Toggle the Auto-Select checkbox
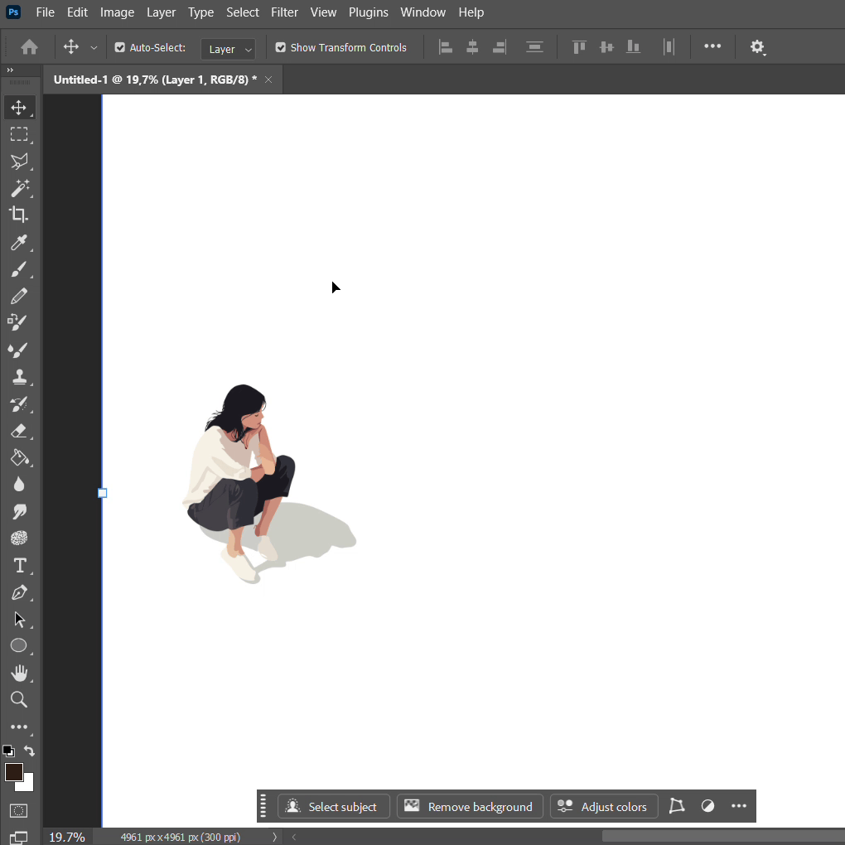This screenshot has width=845, height=845. pyautogui.click(x=120, y=48)
